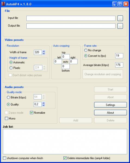Browse for output file with ellipsis button

coord(120,26)
